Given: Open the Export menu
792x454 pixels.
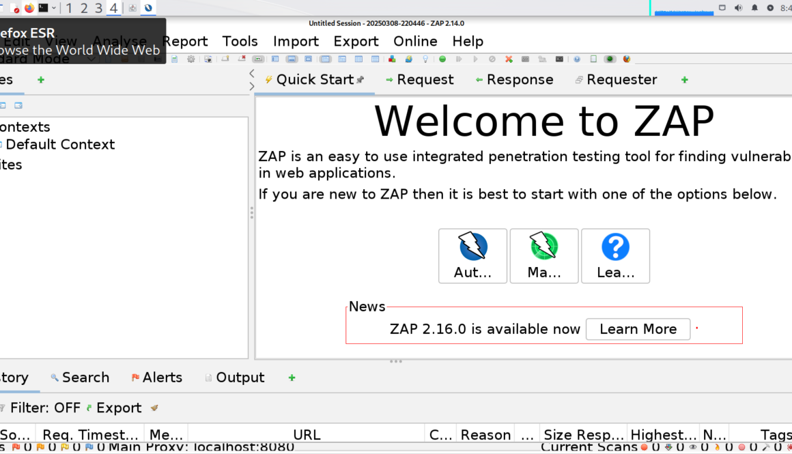Looking at the screenshot, I should tap(356, 42).
